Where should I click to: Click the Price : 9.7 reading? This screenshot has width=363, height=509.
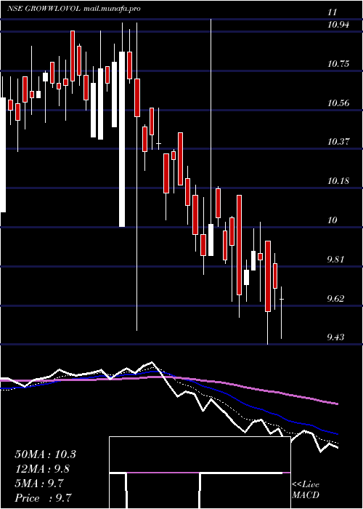(x=43, y=497)
